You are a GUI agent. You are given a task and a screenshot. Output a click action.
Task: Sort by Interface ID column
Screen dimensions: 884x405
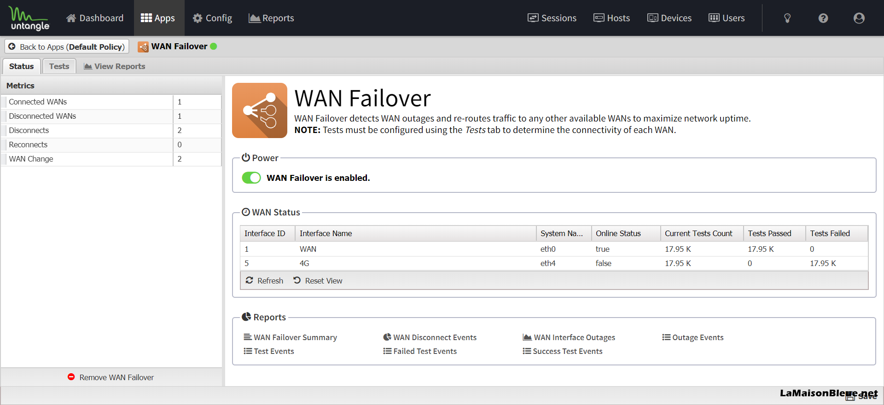coord(268,233)
